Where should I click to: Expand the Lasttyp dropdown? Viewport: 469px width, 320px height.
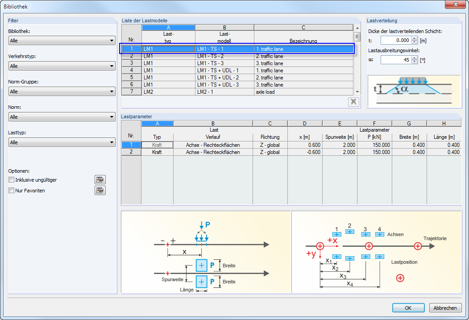click(x=62, y=142)
